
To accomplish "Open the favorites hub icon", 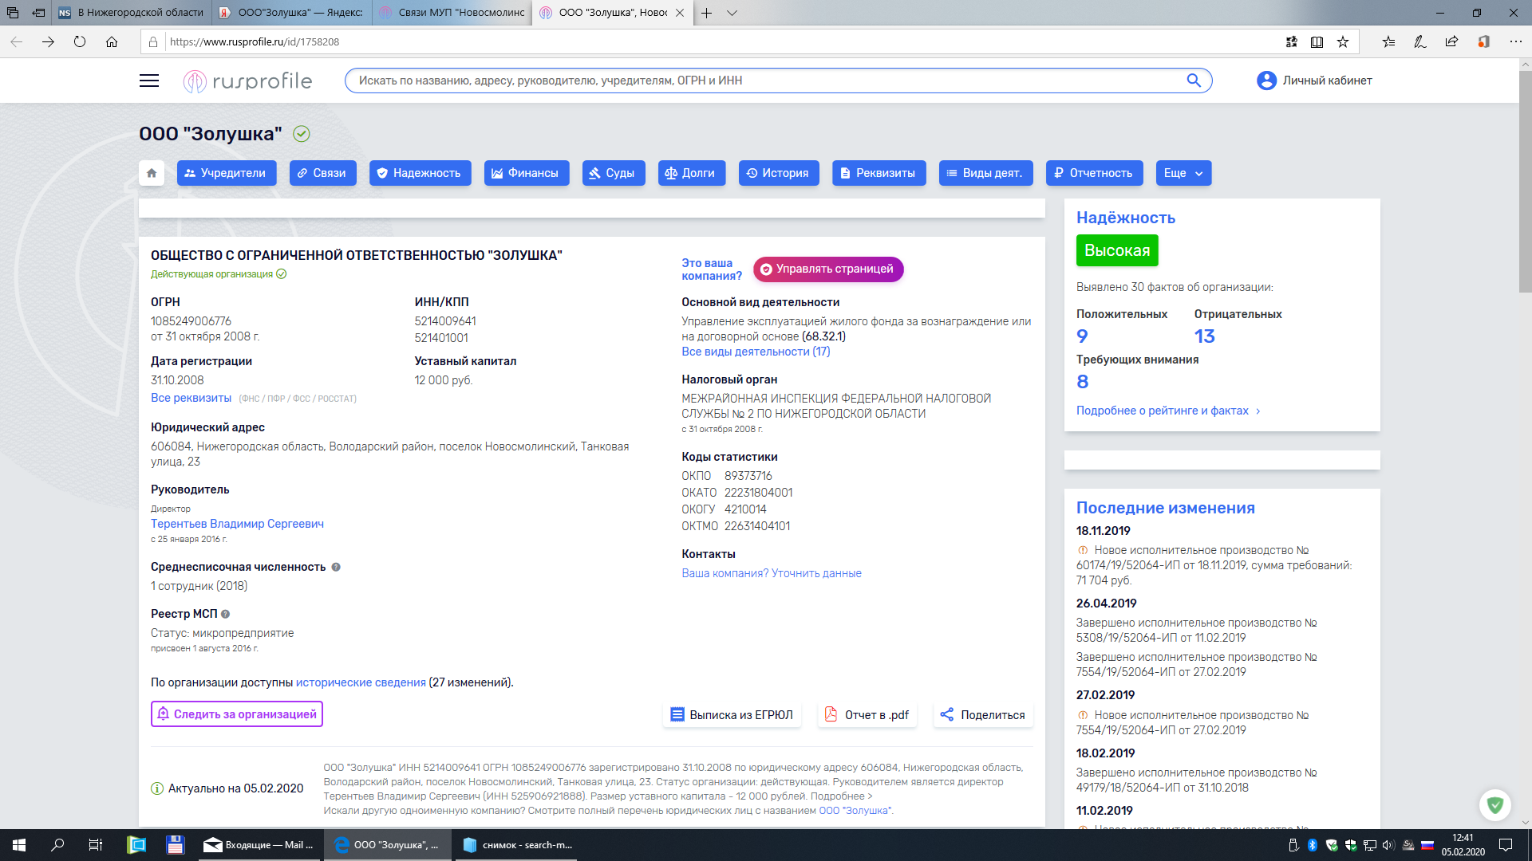I will pos(1388,41).
